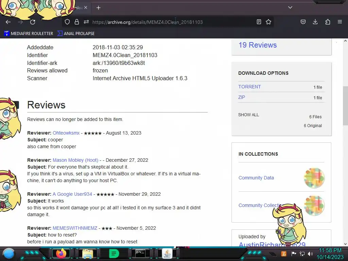The height and width of the screenshot is (261, 348).
Task: Open the Pocket save icon
Action: pos(303,22)
